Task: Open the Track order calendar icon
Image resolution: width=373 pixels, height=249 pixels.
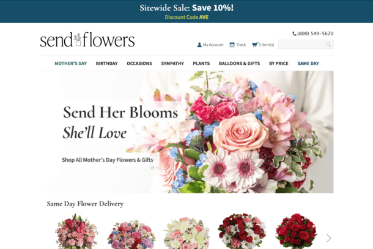Action: (x=232, y=45)
